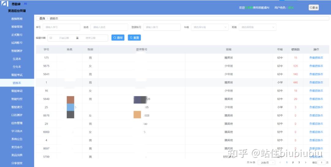
Task: Focus the 登录账号 account input
Action: pyautogui.click(x=162, y=27)
